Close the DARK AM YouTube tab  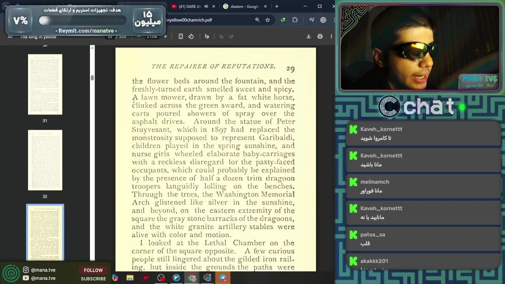[x=214, y=6]
